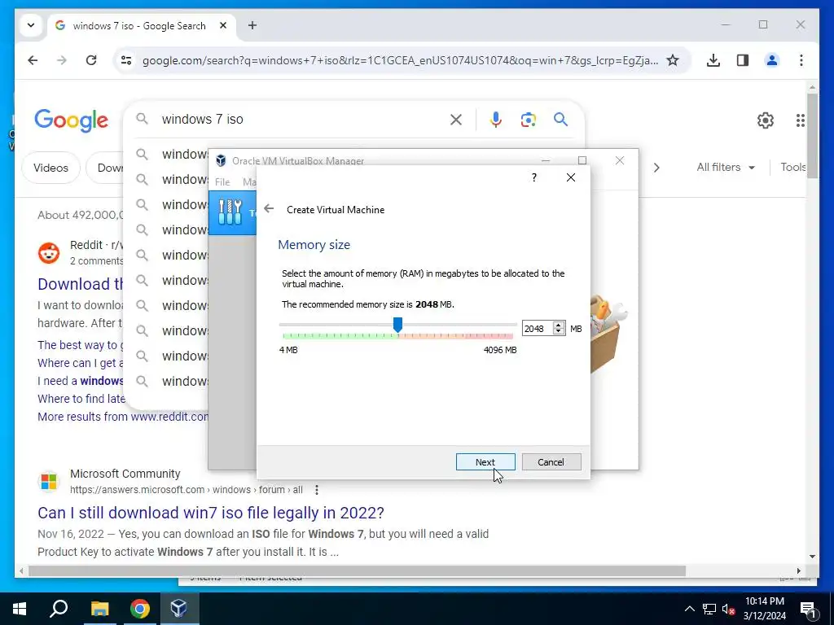Open 'Can I still download win7 iso' result
834x625 pixels.
click(x=211, y=513)
